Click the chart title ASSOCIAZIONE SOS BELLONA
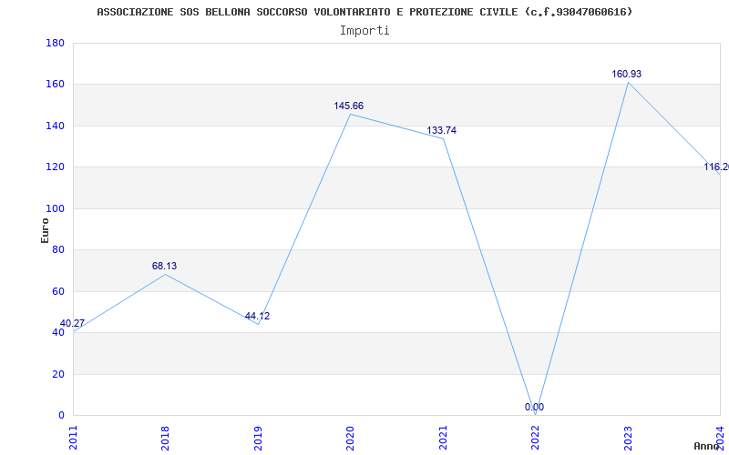 364,12
